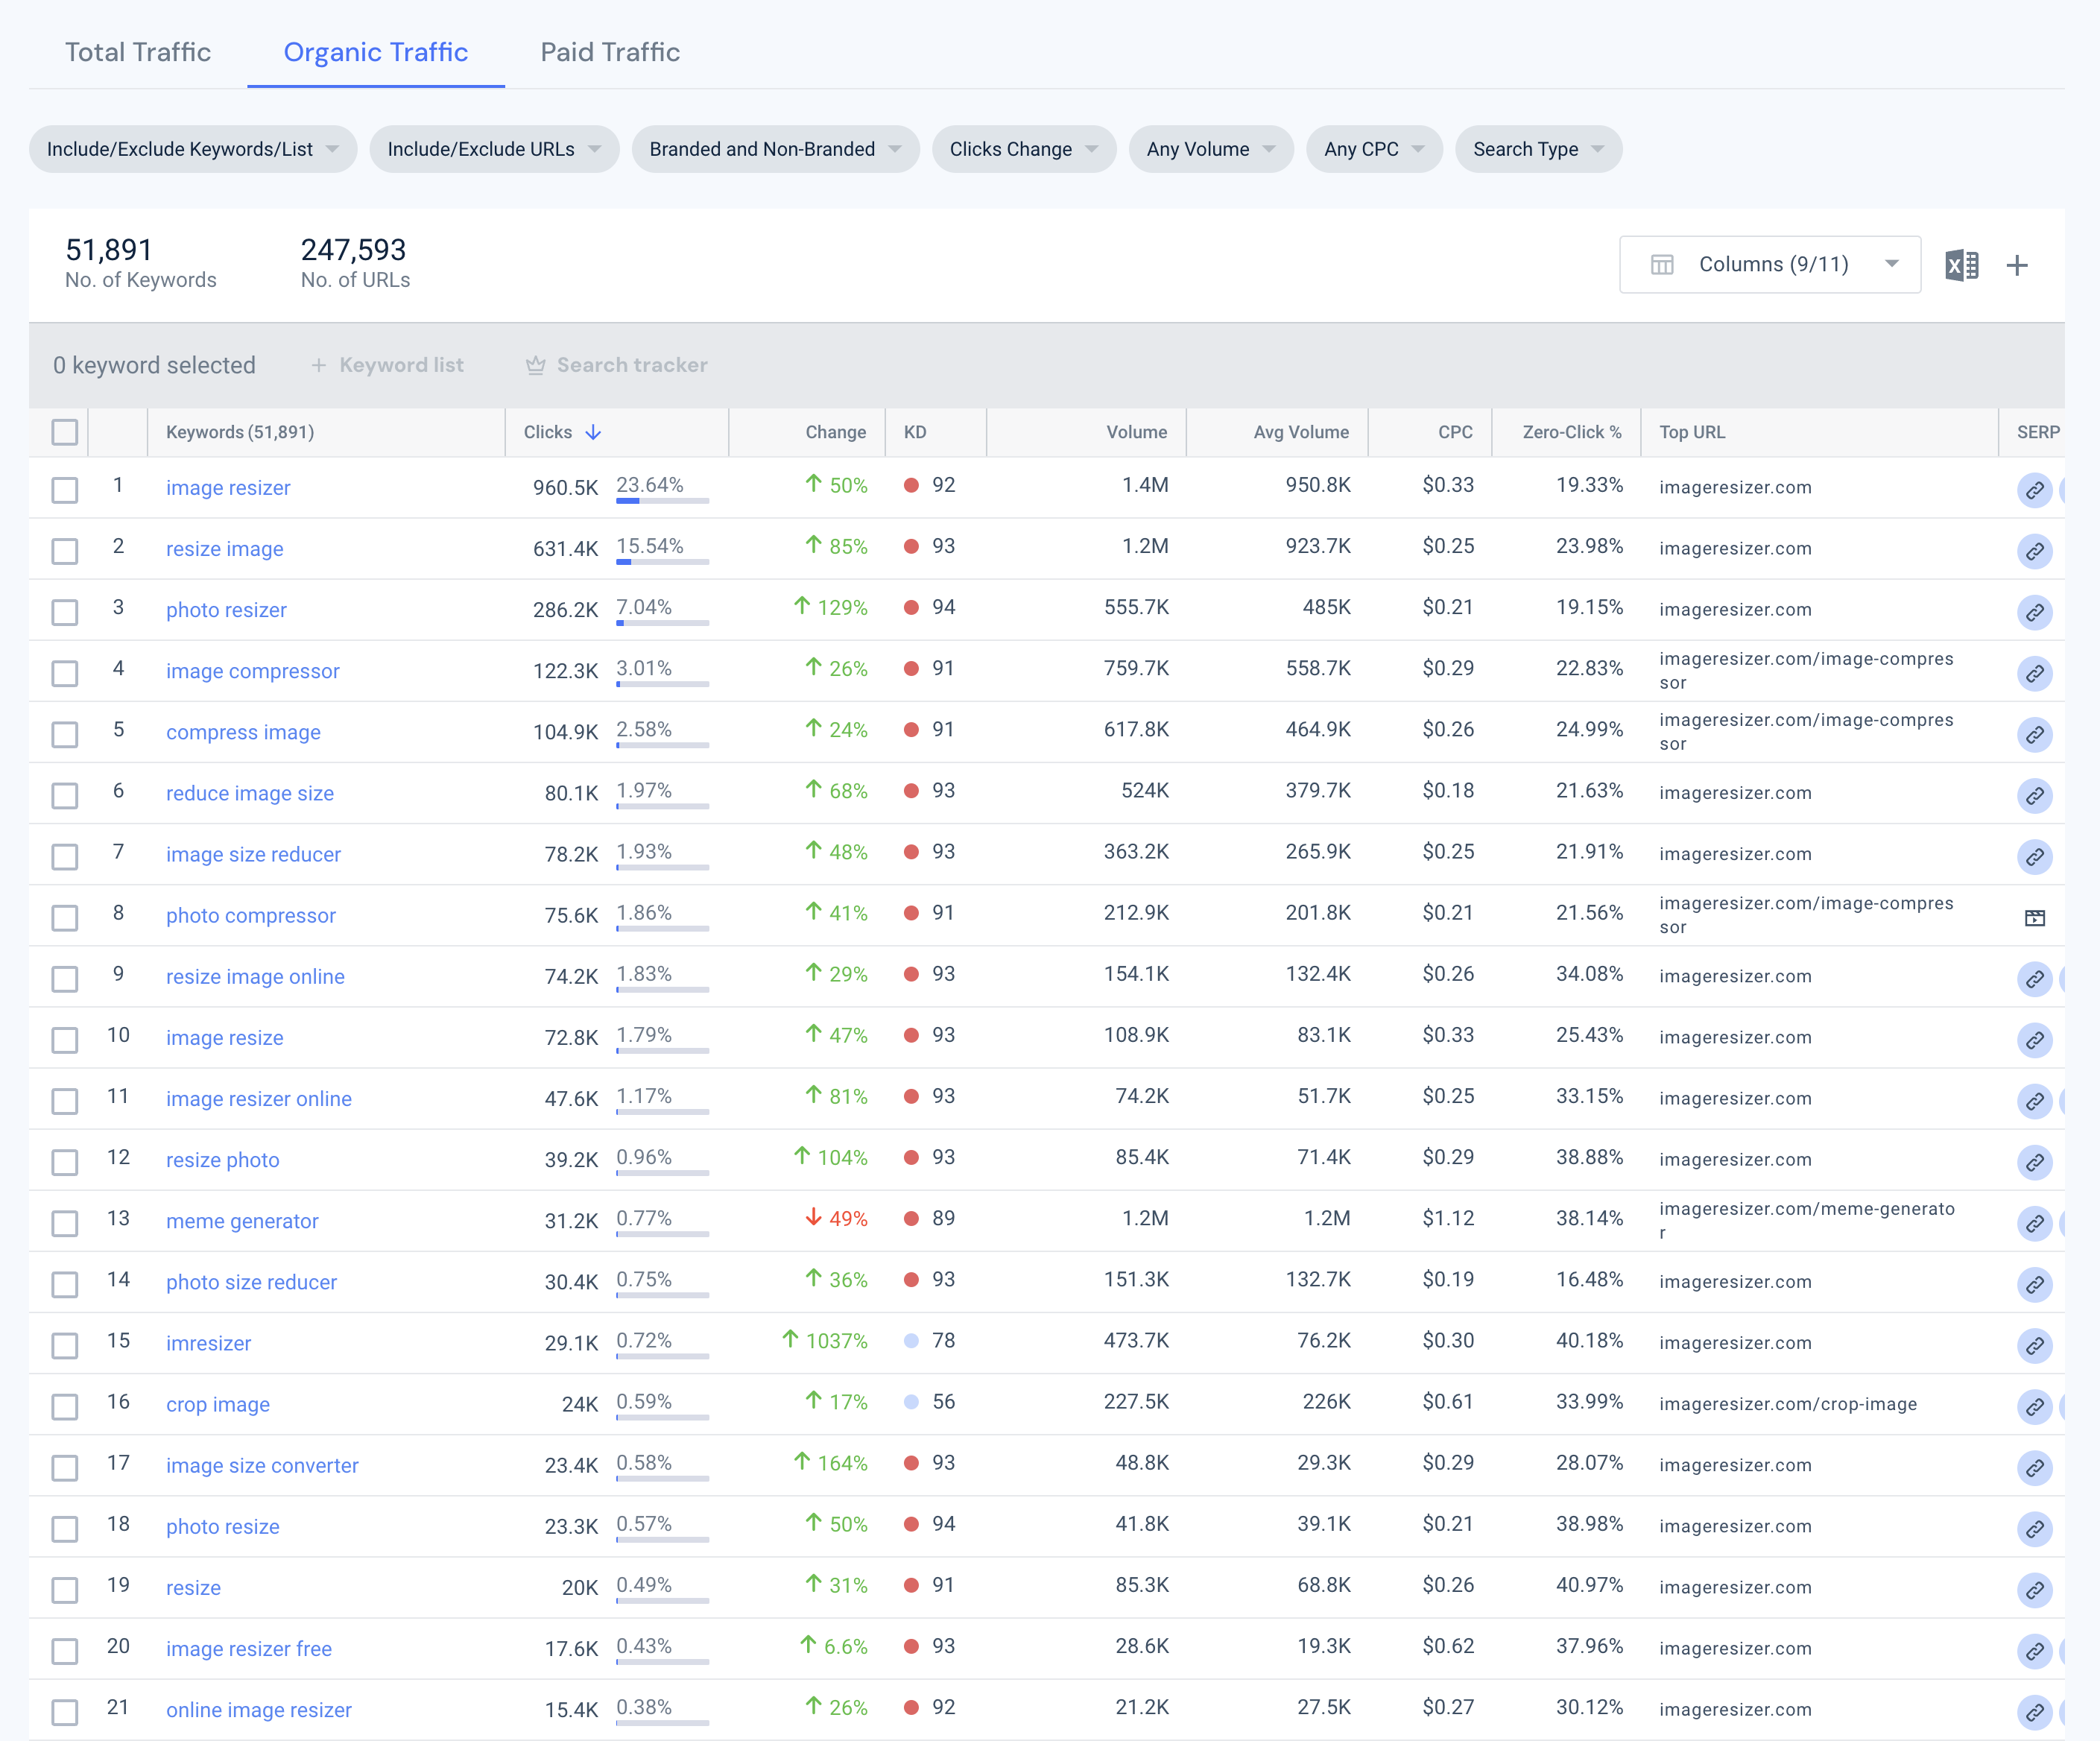This screenshot has height=1741, width=2100.
Task: Open SERP link icon for image resizer
Action: [x=2034, y=490]
